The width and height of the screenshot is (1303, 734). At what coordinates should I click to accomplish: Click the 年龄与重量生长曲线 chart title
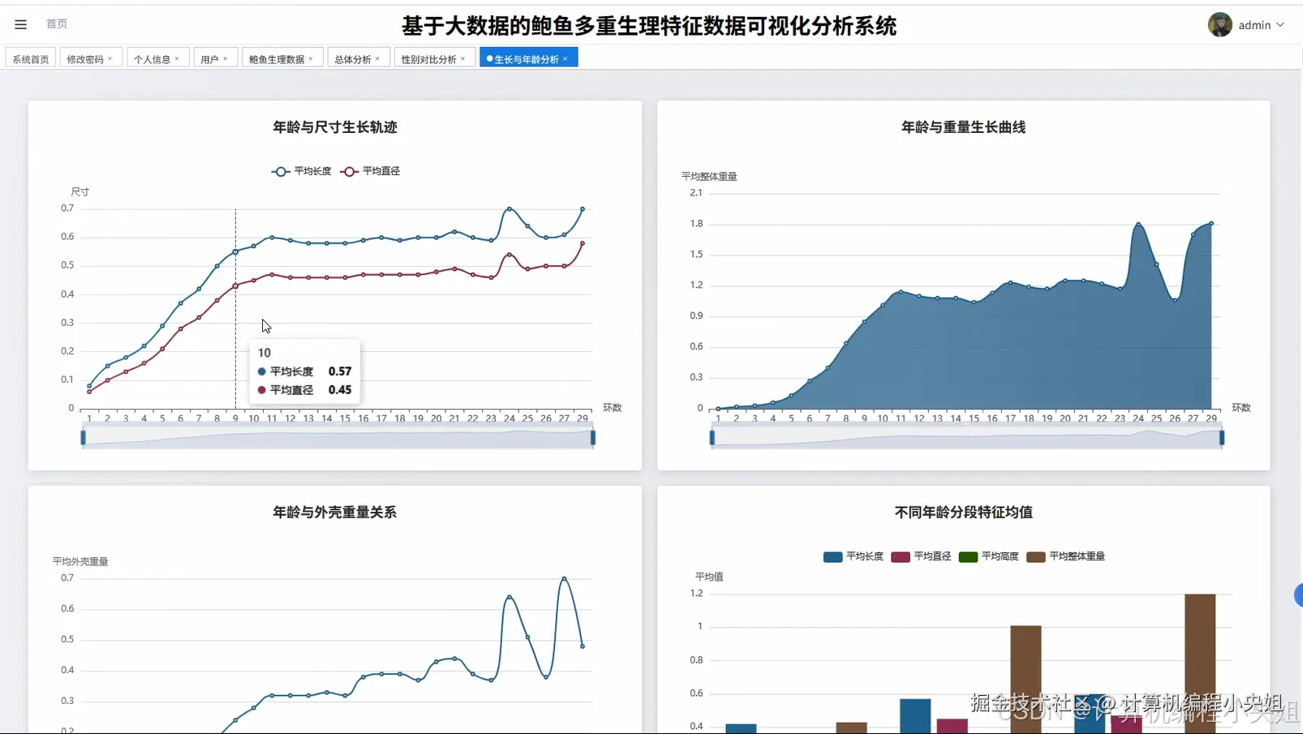pos(963,127)
